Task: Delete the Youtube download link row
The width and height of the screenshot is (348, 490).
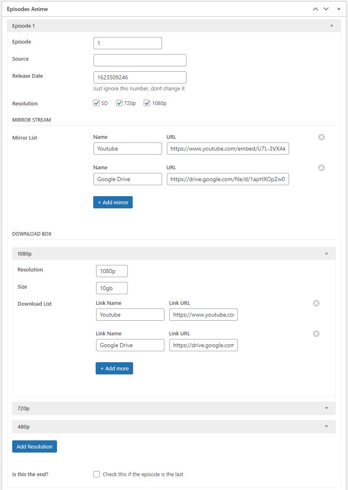Action: 316,303
